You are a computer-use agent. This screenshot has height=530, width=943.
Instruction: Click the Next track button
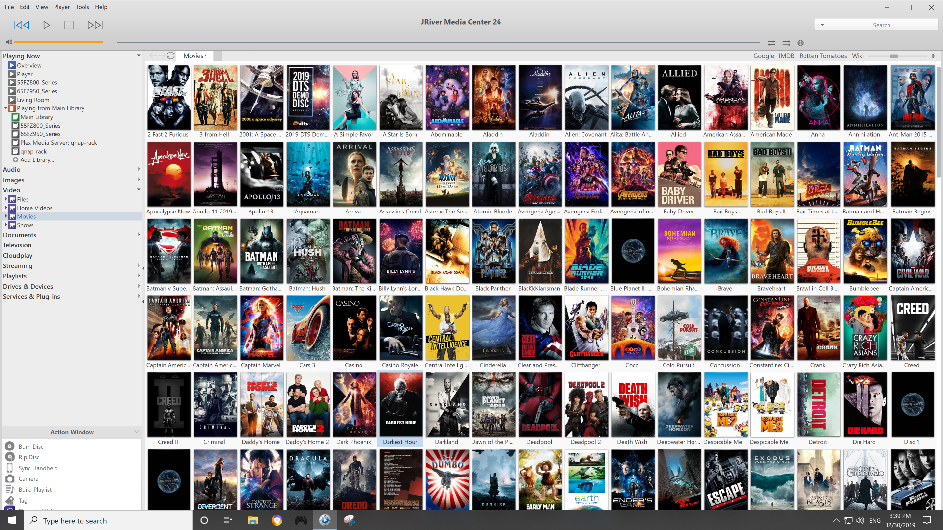click(x=95, y=25)
